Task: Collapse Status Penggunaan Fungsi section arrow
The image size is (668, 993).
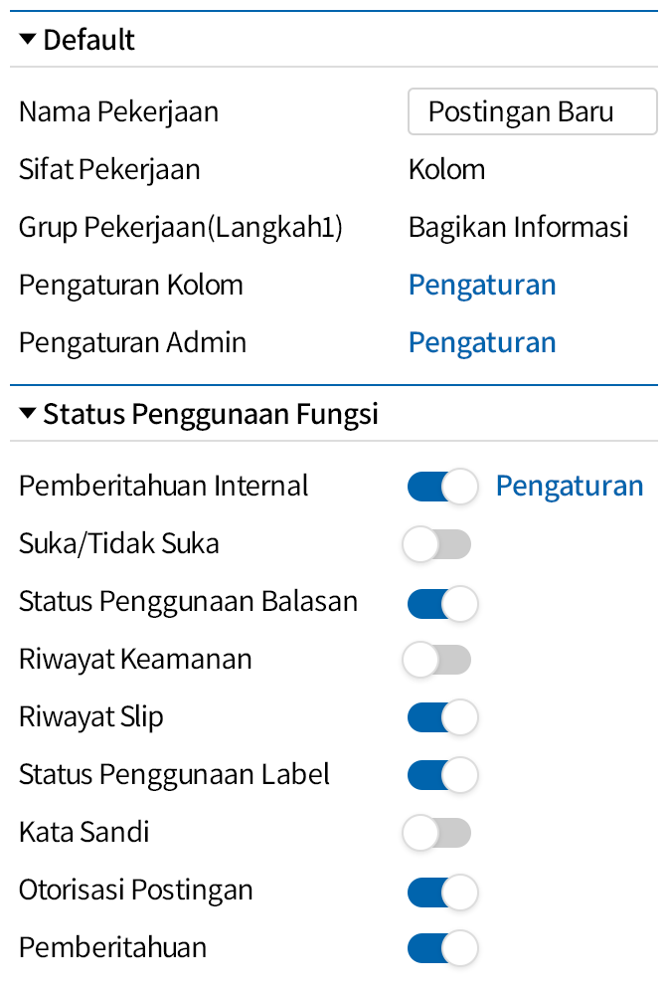Action: click(x=27, y=413)
